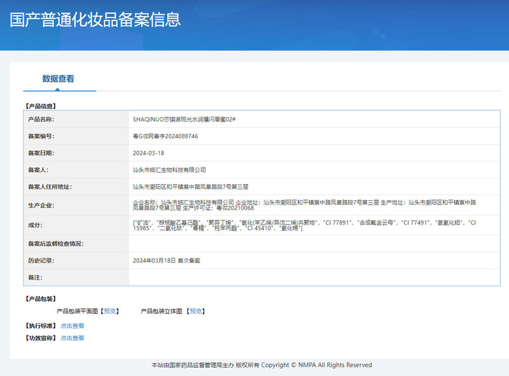Click the page title 国产普通化妆品备案信息
Screen dimensions: 509x376
click(95, 19)
